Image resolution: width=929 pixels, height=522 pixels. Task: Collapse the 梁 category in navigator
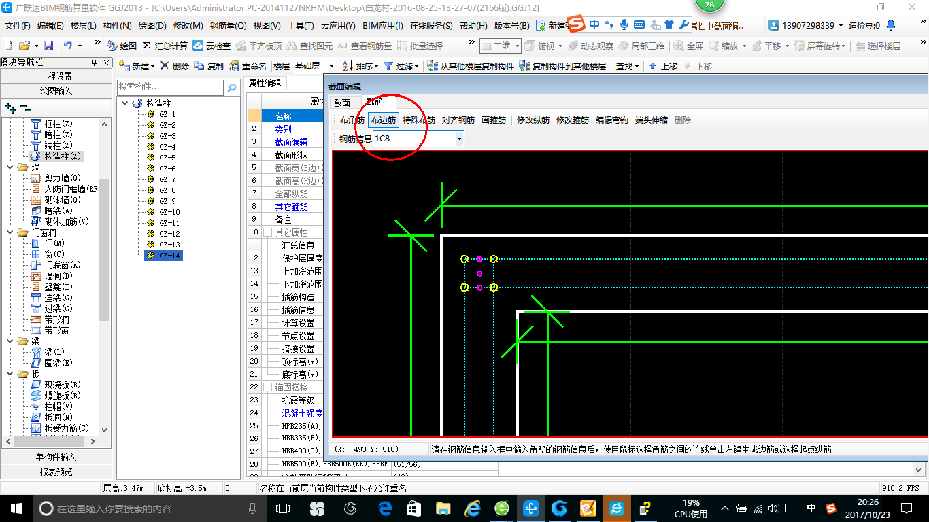click(x=10, y=341)
